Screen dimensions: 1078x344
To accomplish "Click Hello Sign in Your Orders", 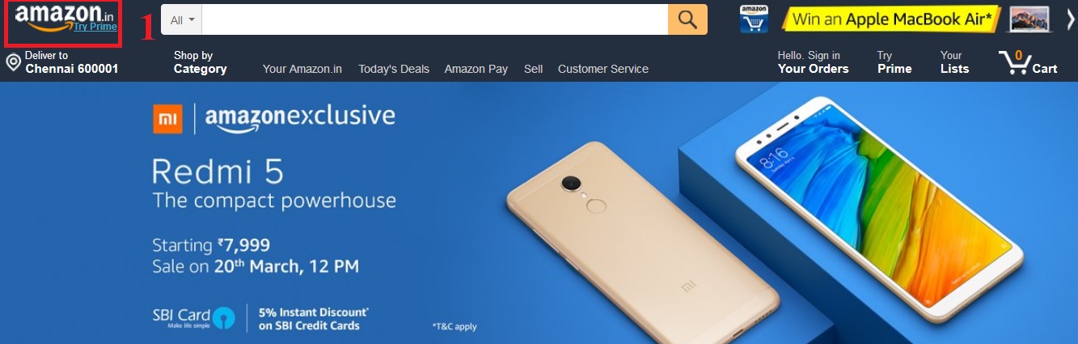I will (813, 62).
